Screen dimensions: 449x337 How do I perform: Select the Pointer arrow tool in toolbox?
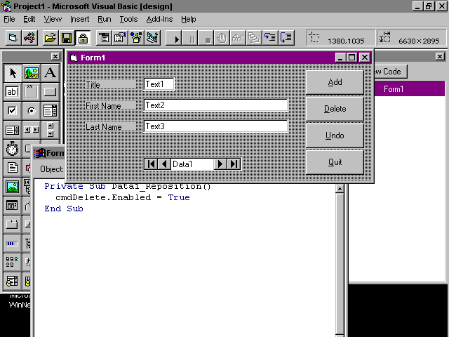(x=12, y=73)
